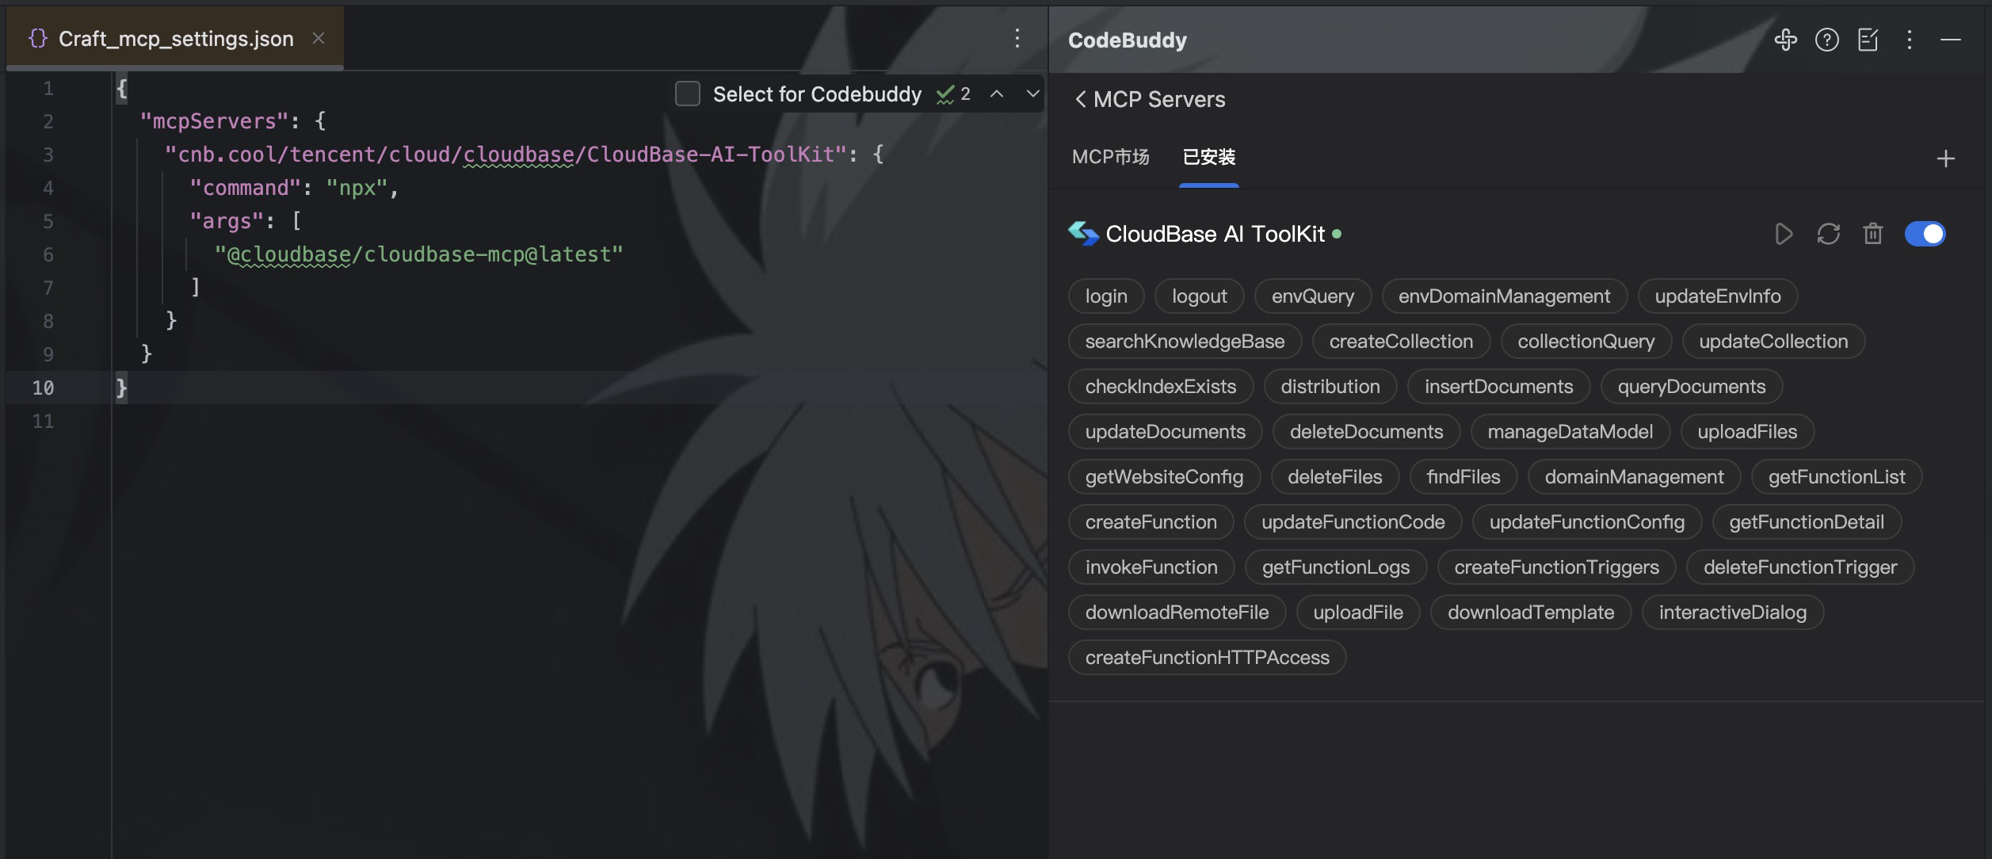
Task: Click the updateCollection tool tag
Action: [x=1773, y=342]
